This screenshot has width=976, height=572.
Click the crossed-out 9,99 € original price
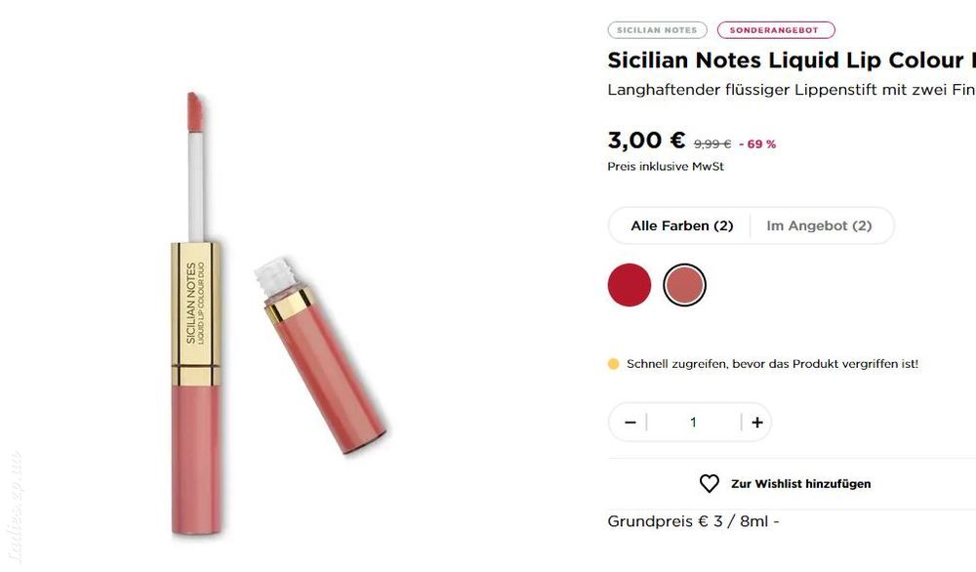[x=712, y=144]
